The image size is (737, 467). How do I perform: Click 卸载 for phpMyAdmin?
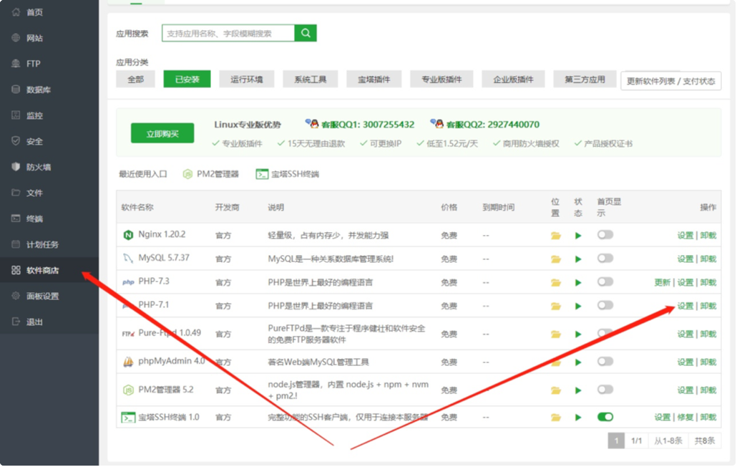708,362
